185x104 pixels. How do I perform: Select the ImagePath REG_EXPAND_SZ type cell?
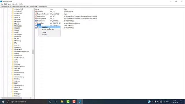tap(55, 23)
